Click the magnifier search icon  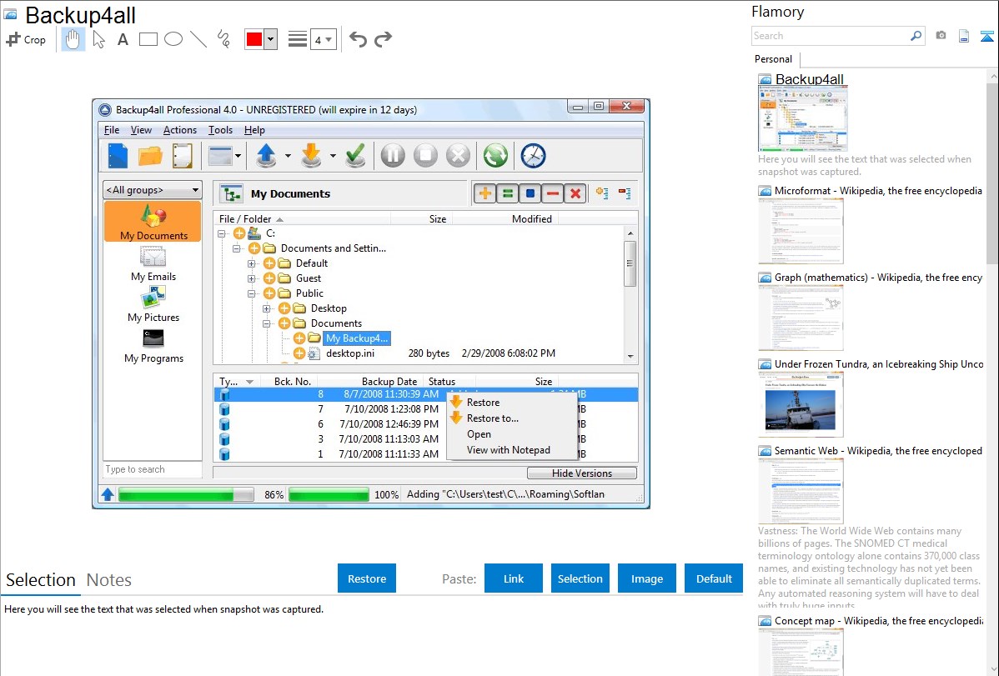(x=916, y=36)
